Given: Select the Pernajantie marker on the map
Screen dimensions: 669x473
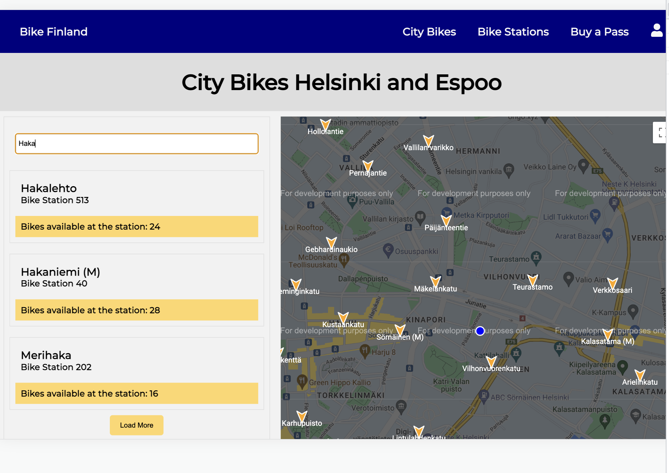Looking at the screenshot, I should [368, 165].
